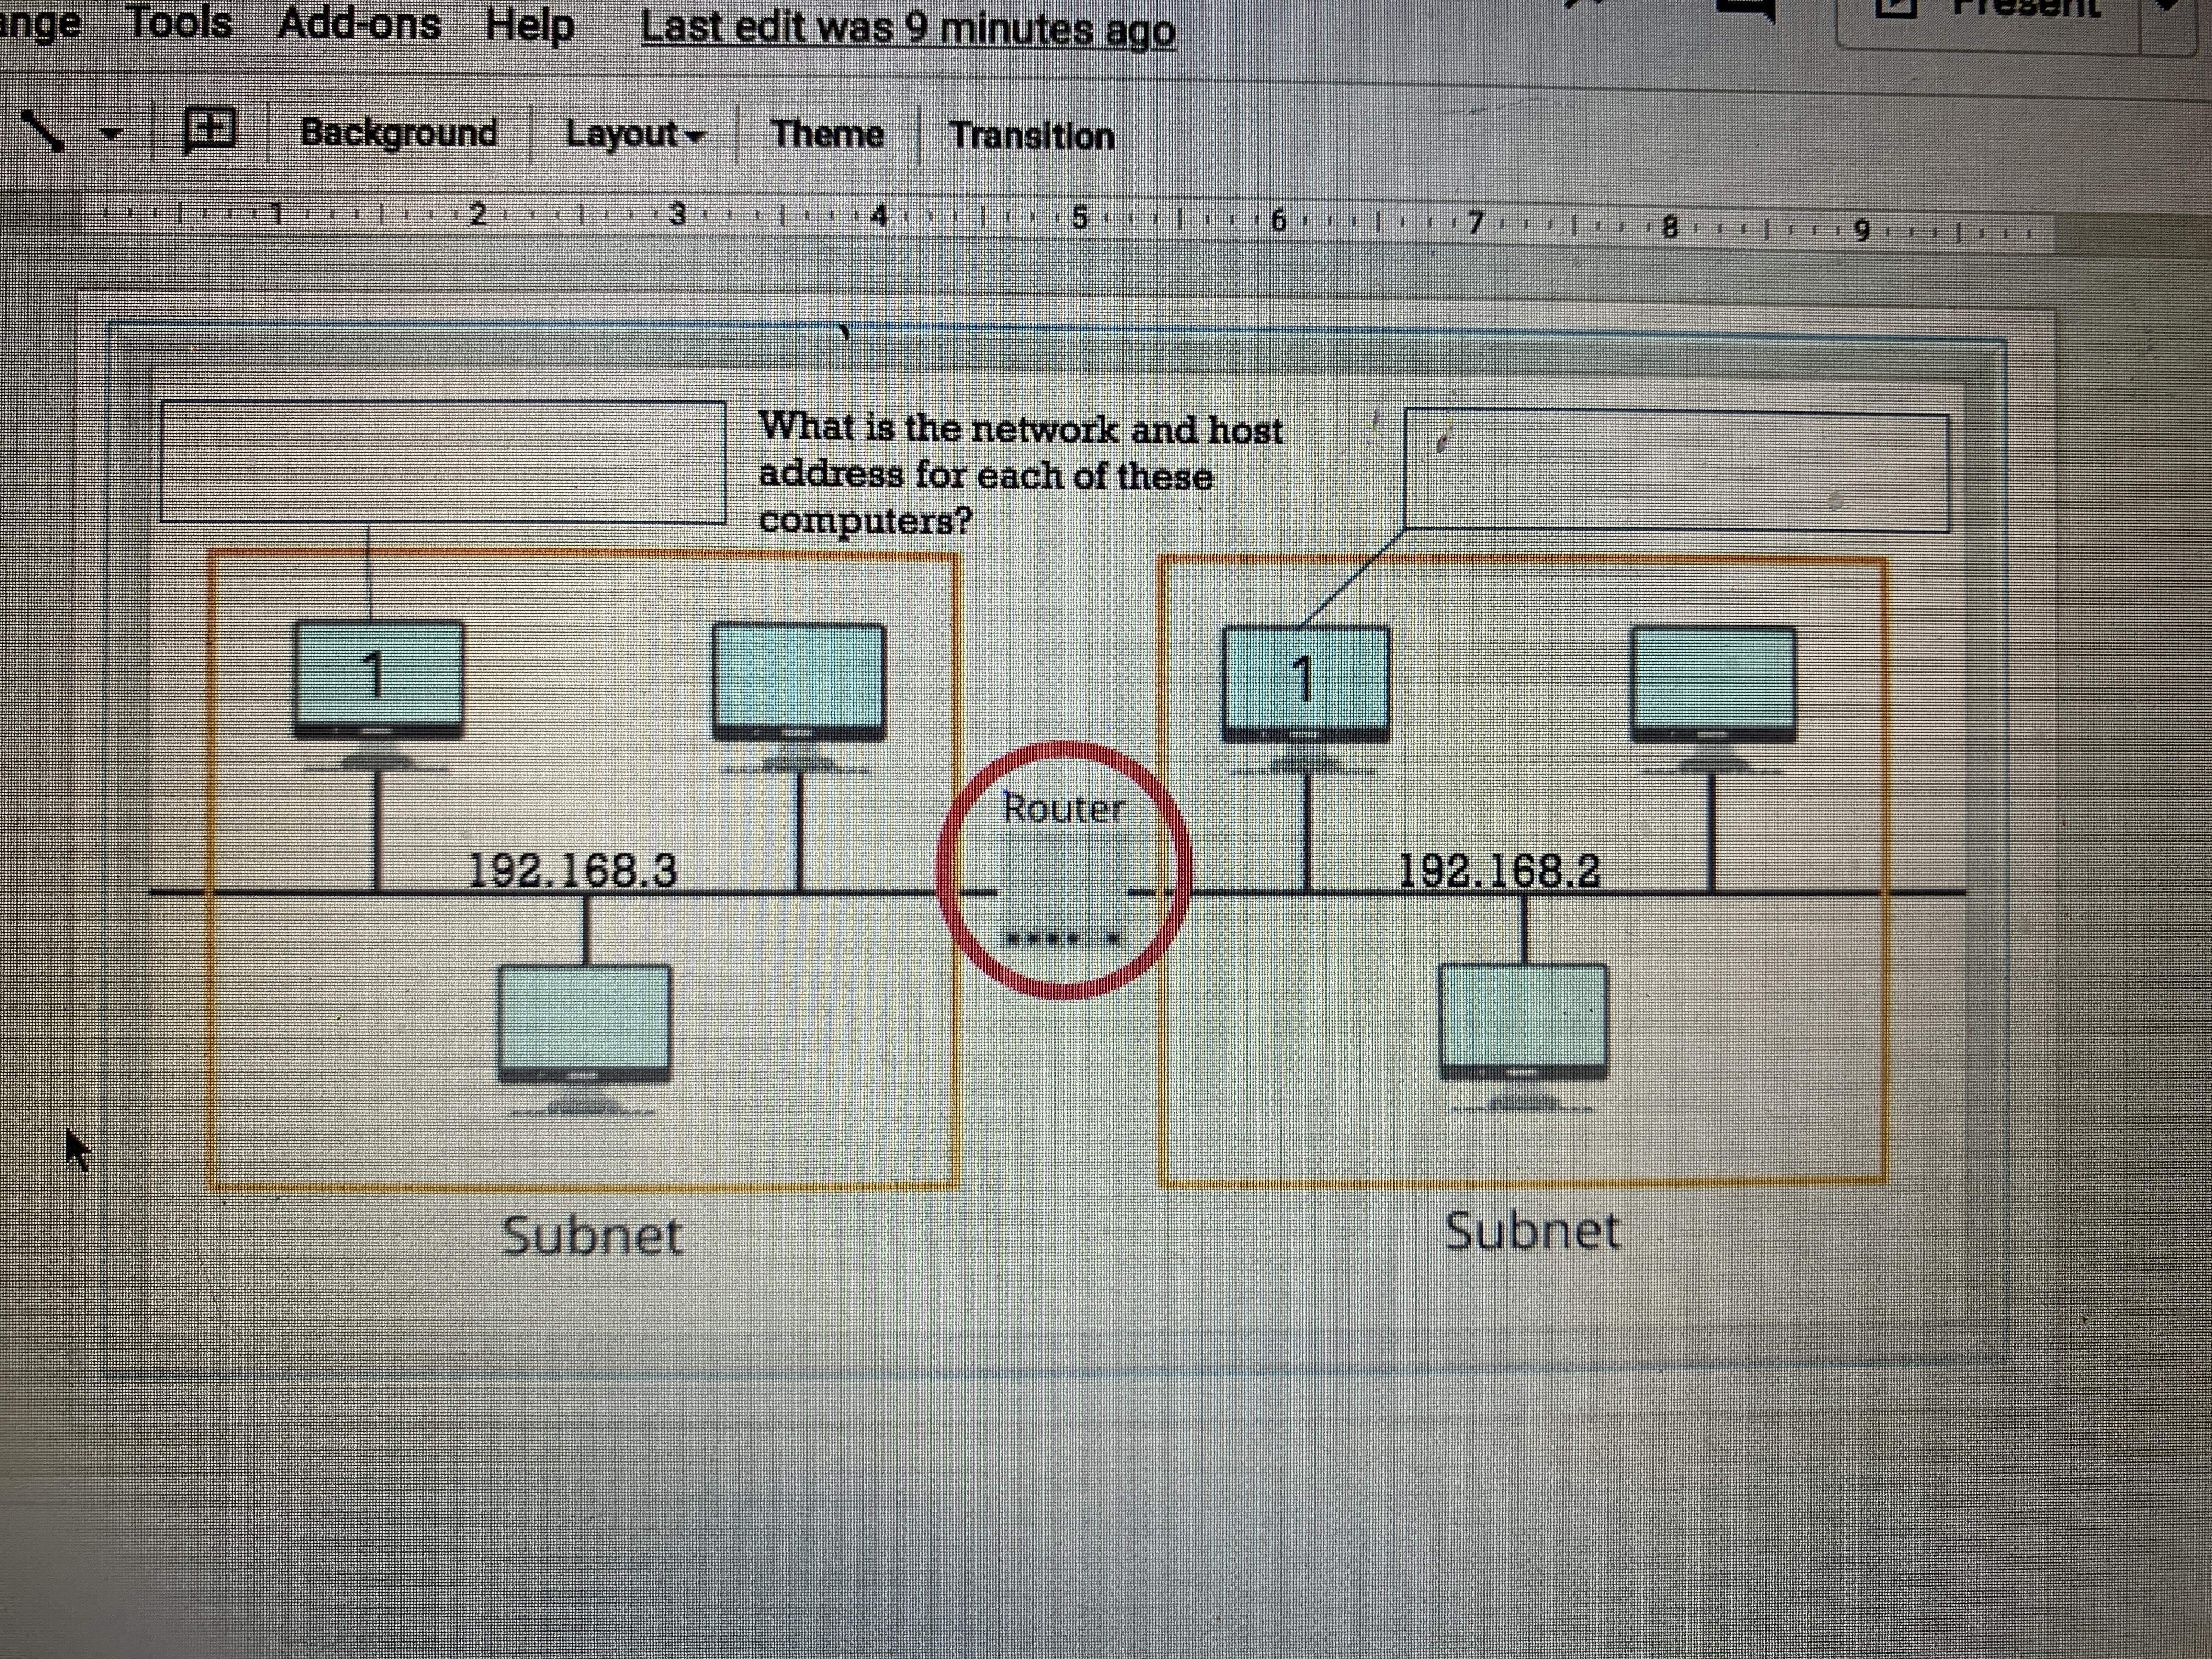Open the Transition panel
Screen dimensions: 2212x1659
(1031, 135)
